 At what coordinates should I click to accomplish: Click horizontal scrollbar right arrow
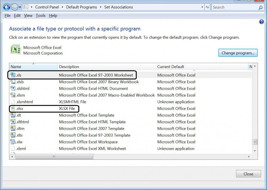coord(249,156)
